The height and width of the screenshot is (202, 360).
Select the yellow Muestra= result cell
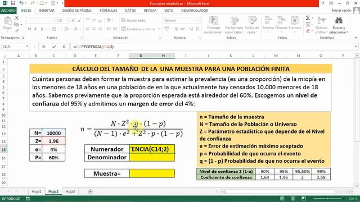click(152, 173)
